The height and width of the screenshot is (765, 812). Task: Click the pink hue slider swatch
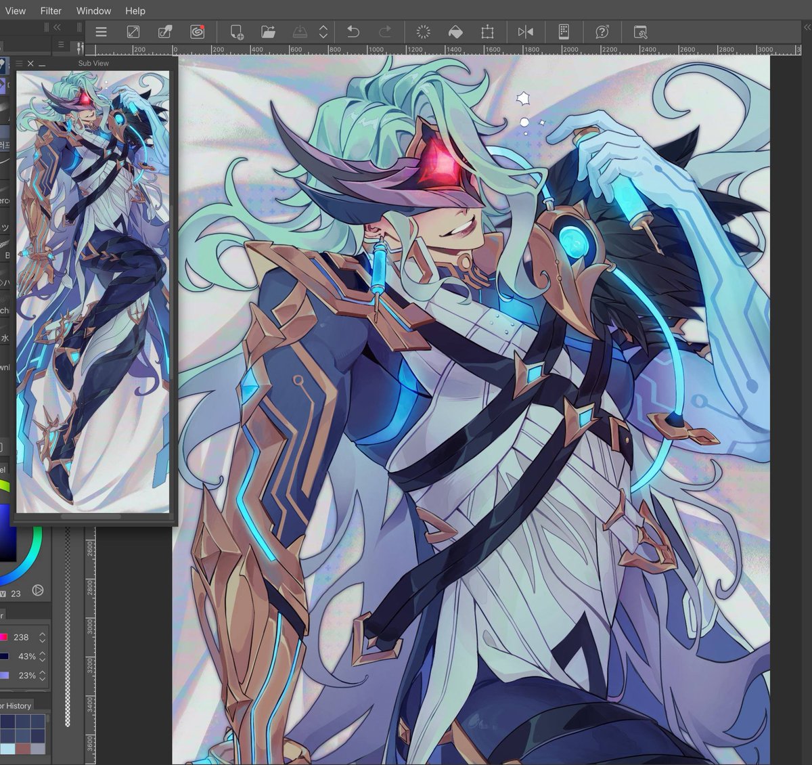tap(3, 637)
